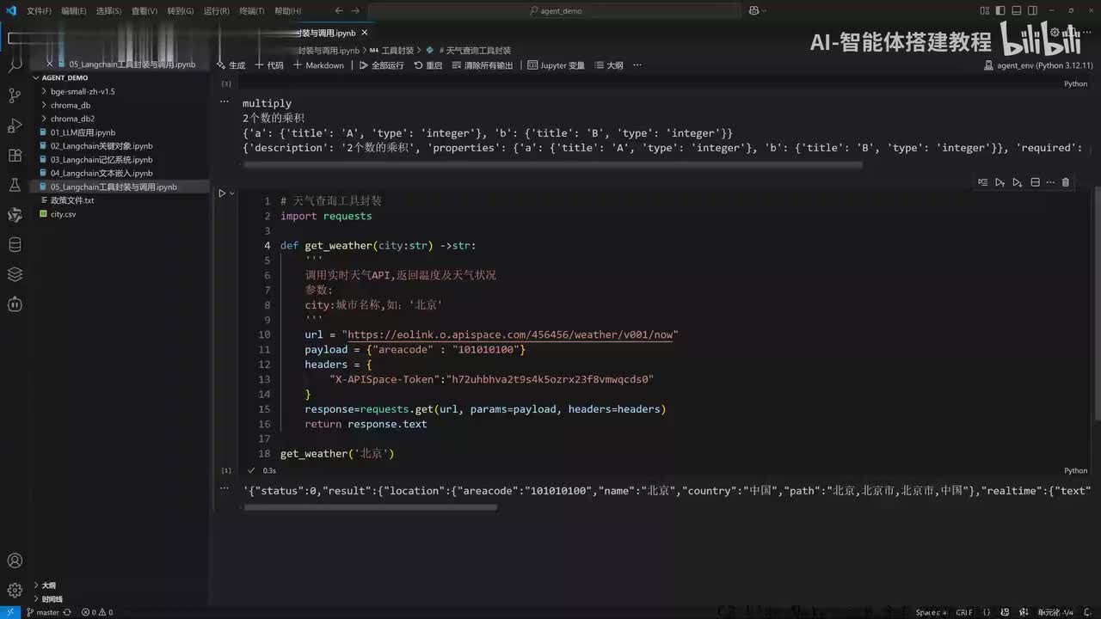Run the get_weather code cell

tap(222, 193)
